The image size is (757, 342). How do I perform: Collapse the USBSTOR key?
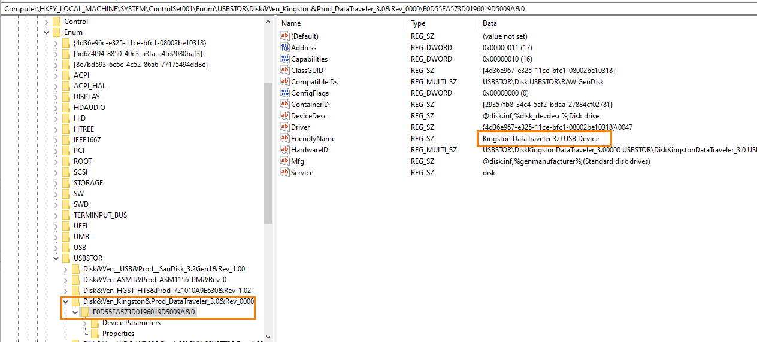(x=56, y=258)
